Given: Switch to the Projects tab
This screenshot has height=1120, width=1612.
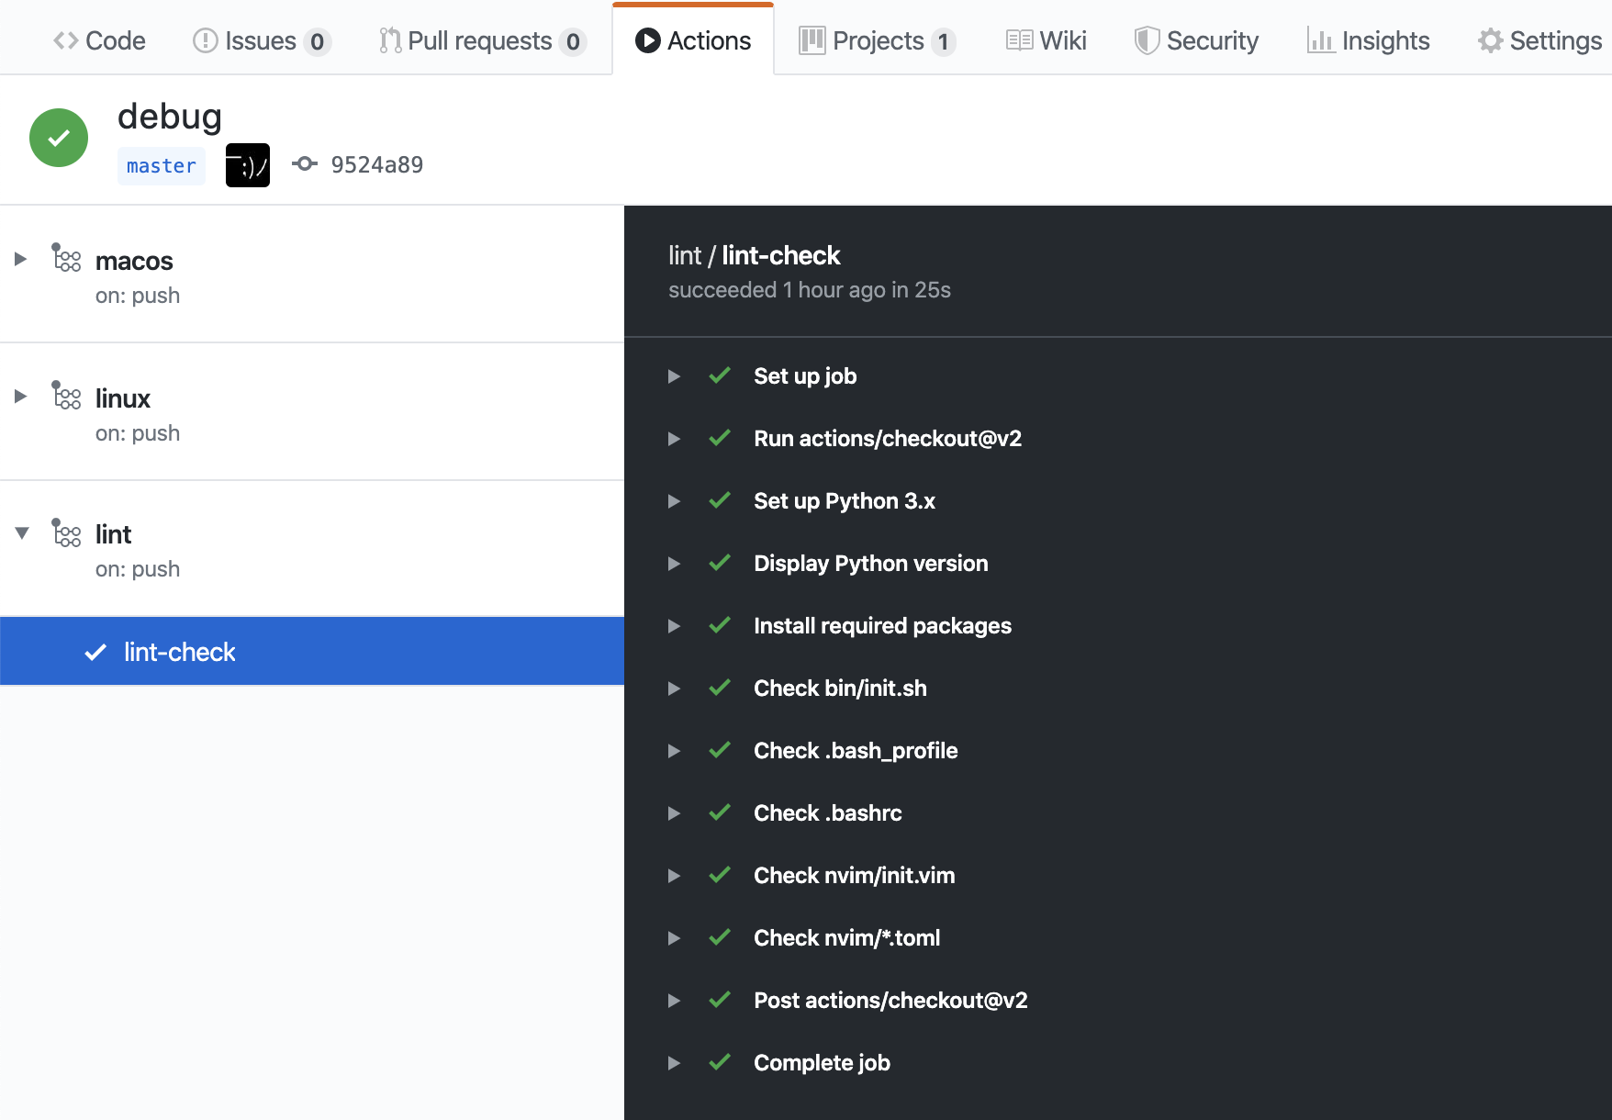Looking at the screenshot, I should point(878,40).
